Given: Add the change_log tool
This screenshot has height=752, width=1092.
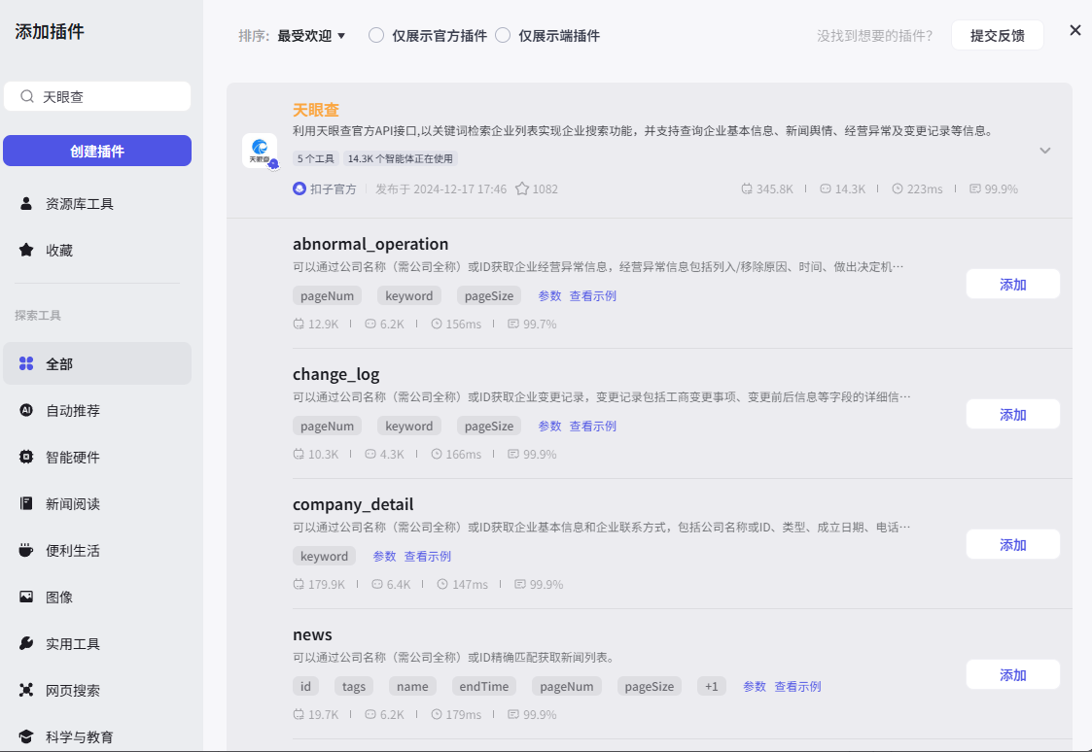Looking at the screenshot, I should click(x=1012, y=414).
